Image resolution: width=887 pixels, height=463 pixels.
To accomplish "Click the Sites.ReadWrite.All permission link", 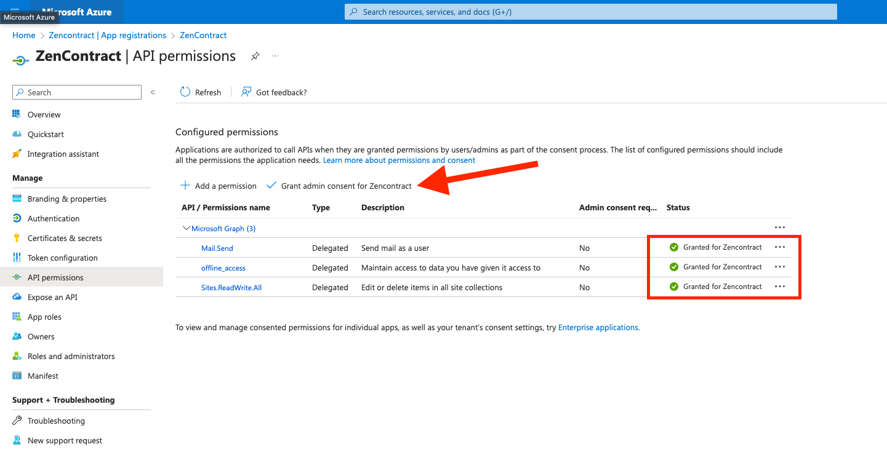I will coord(231,288).
